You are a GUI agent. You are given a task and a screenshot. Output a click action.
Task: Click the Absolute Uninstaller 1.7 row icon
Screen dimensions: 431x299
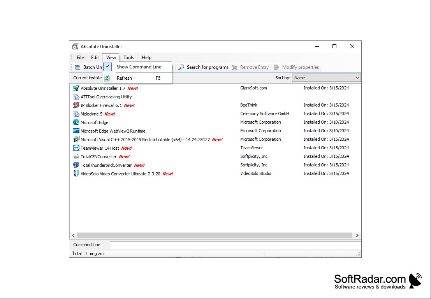click(x=76, y=88)
